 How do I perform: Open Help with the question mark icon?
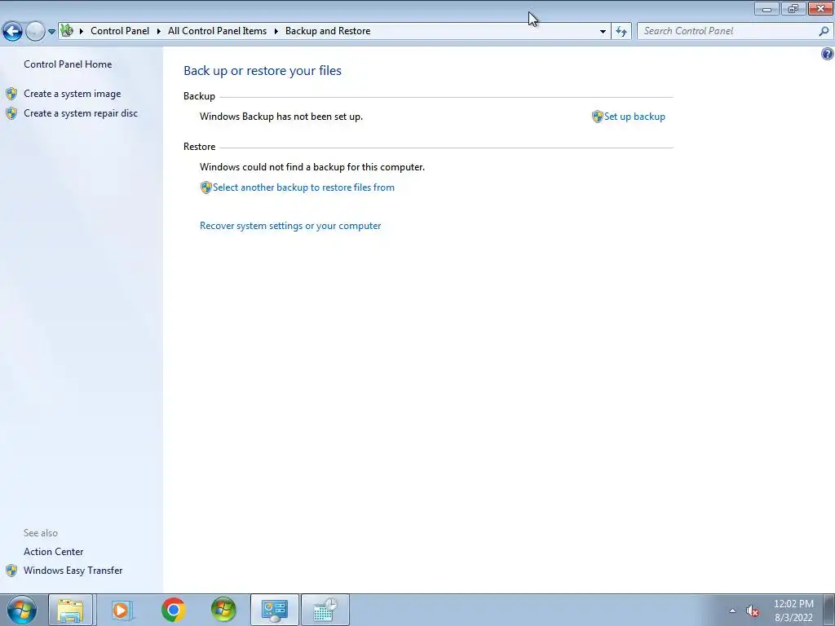tap(827, 54)
